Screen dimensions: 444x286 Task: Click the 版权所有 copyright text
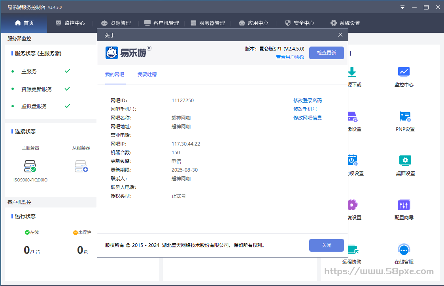click(185, 245)
